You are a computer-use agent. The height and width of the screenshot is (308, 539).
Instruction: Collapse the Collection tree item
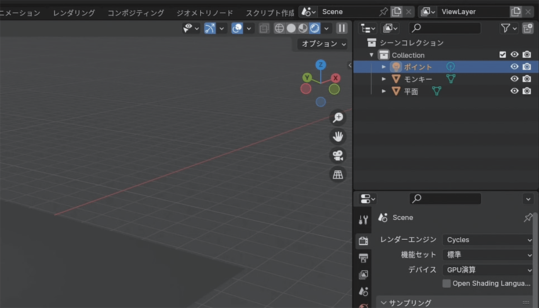371,55
